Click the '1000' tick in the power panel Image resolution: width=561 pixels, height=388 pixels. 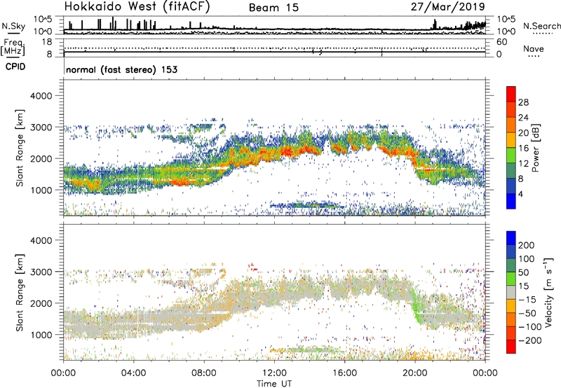(41, 190)
